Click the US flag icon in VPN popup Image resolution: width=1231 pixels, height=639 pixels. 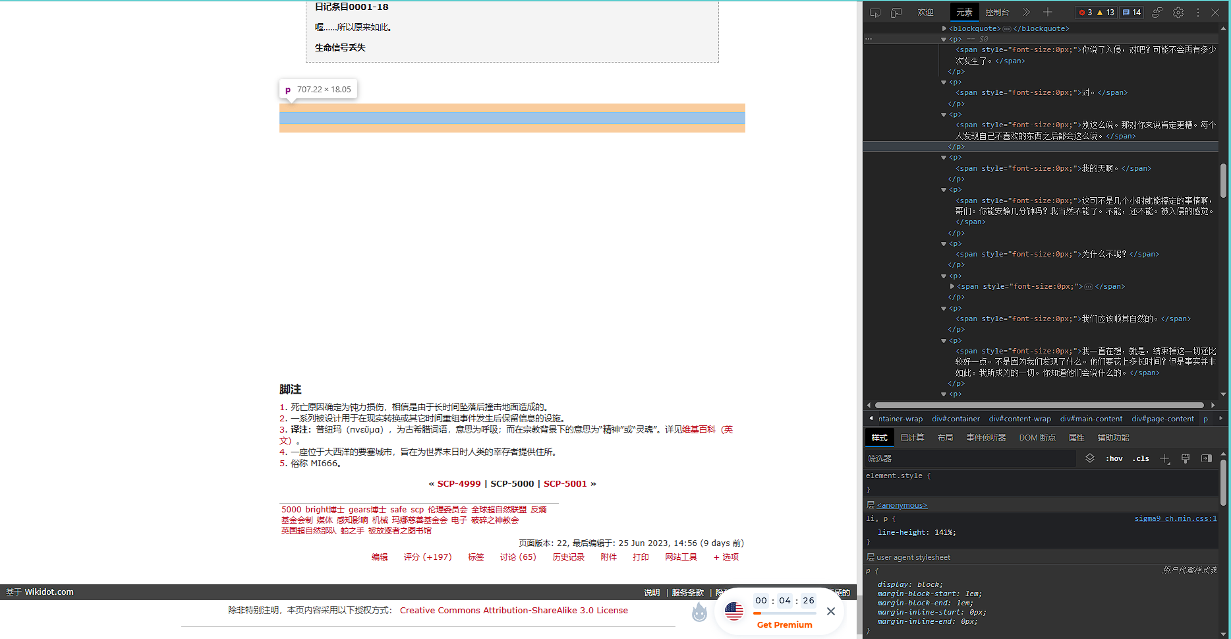(734, 611)
